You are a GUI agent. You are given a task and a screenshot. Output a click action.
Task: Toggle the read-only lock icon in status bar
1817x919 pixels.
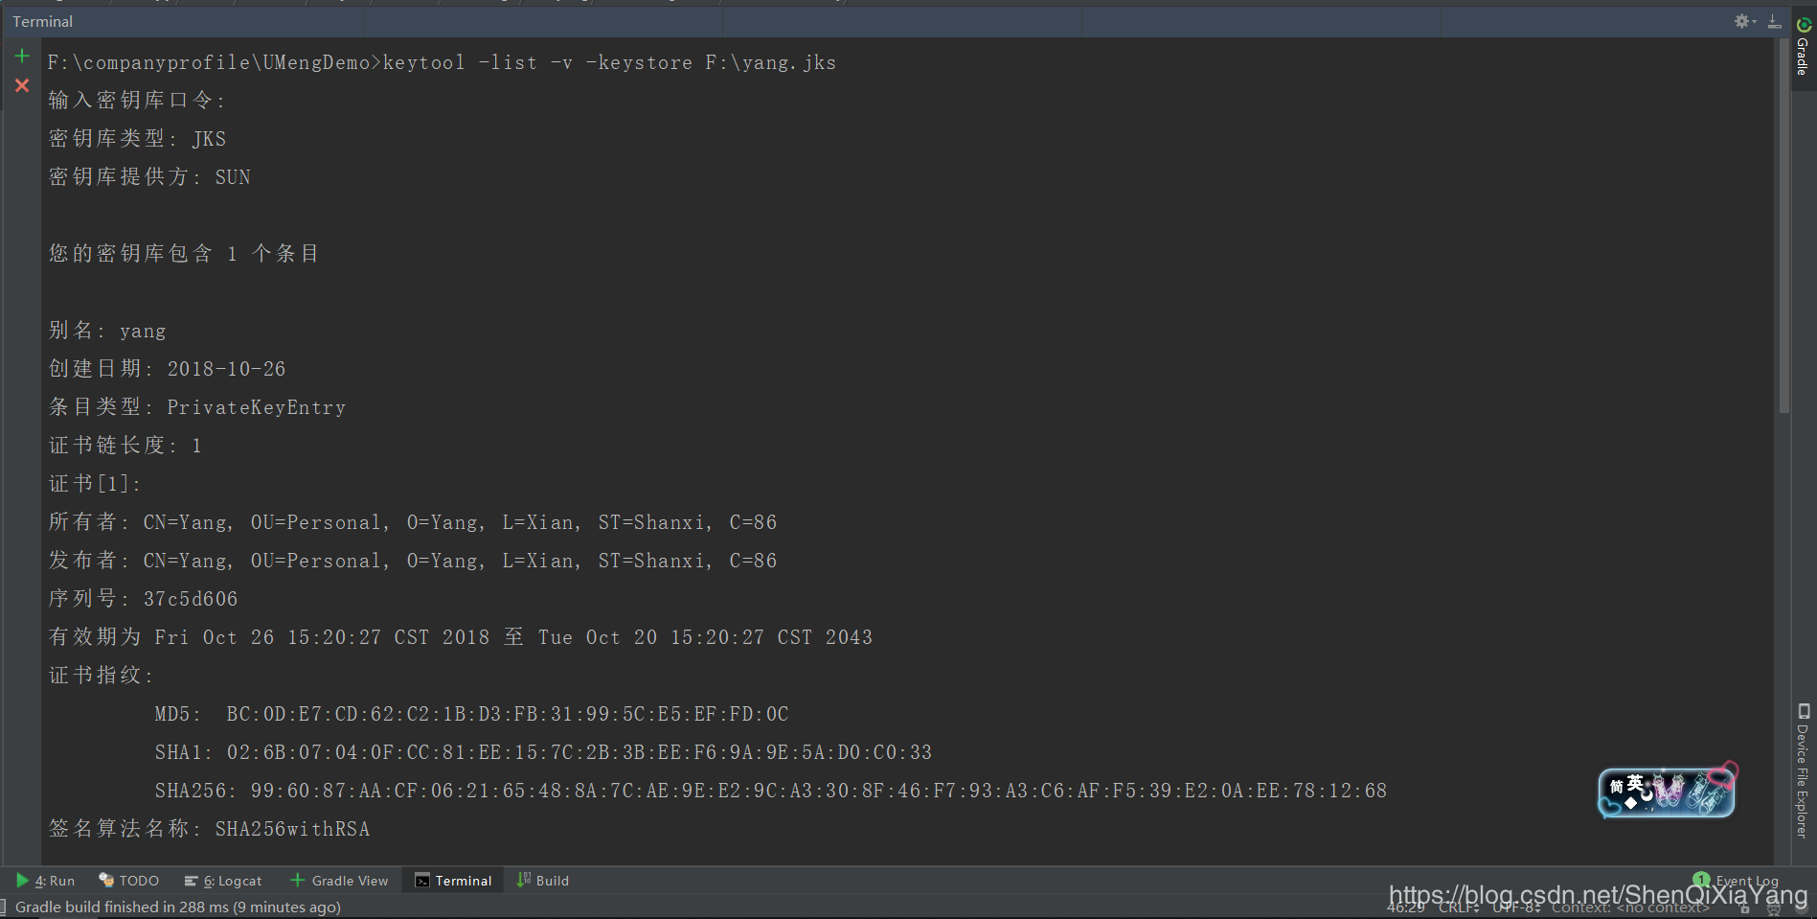pos(1745,908)
